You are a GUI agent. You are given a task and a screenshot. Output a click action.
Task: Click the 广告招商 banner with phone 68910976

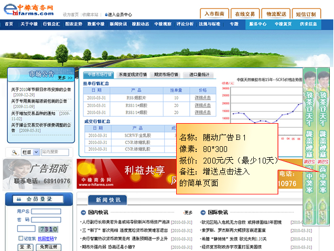(x=38, y=174)
